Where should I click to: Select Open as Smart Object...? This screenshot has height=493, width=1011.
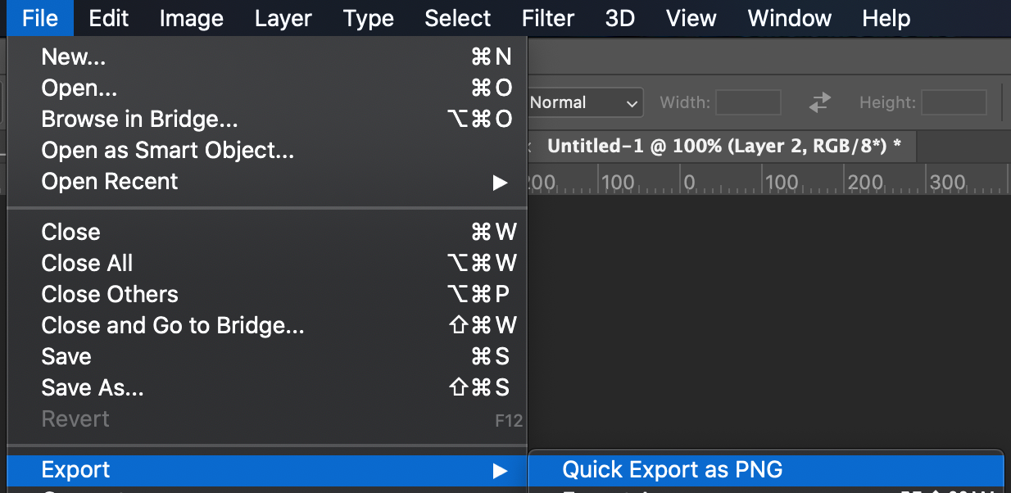(267, 150)
